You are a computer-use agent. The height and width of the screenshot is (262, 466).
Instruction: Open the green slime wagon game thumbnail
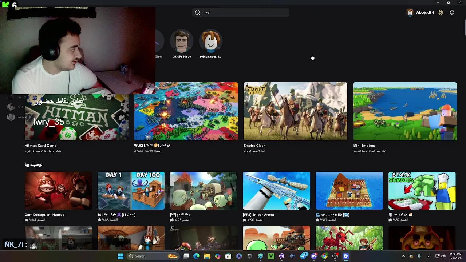(x=276, y=238)
